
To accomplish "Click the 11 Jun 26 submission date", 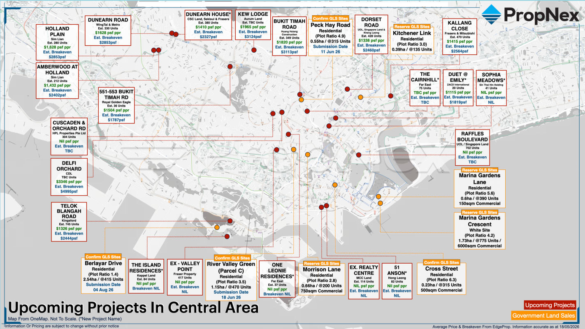I will coord(331,52).
